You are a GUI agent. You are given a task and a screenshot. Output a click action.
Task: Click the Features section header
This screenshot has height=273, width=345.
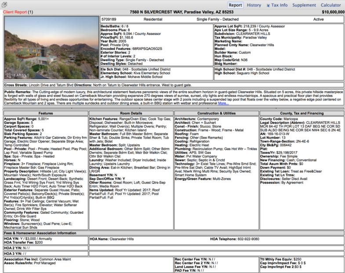(46, 113)
